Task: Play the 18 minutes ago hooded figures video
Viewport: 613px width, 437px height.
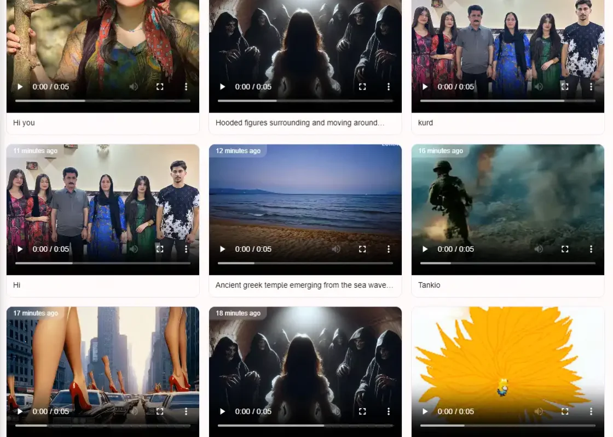Action: point(223,411)
